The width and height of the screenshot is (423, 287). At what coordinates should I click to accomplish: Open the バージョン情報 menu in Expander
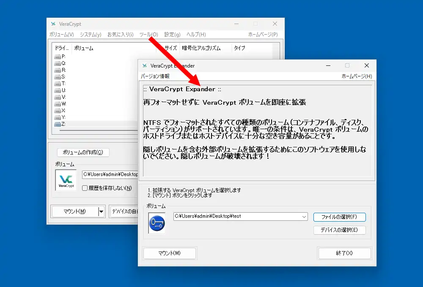[x=155, y=76]
